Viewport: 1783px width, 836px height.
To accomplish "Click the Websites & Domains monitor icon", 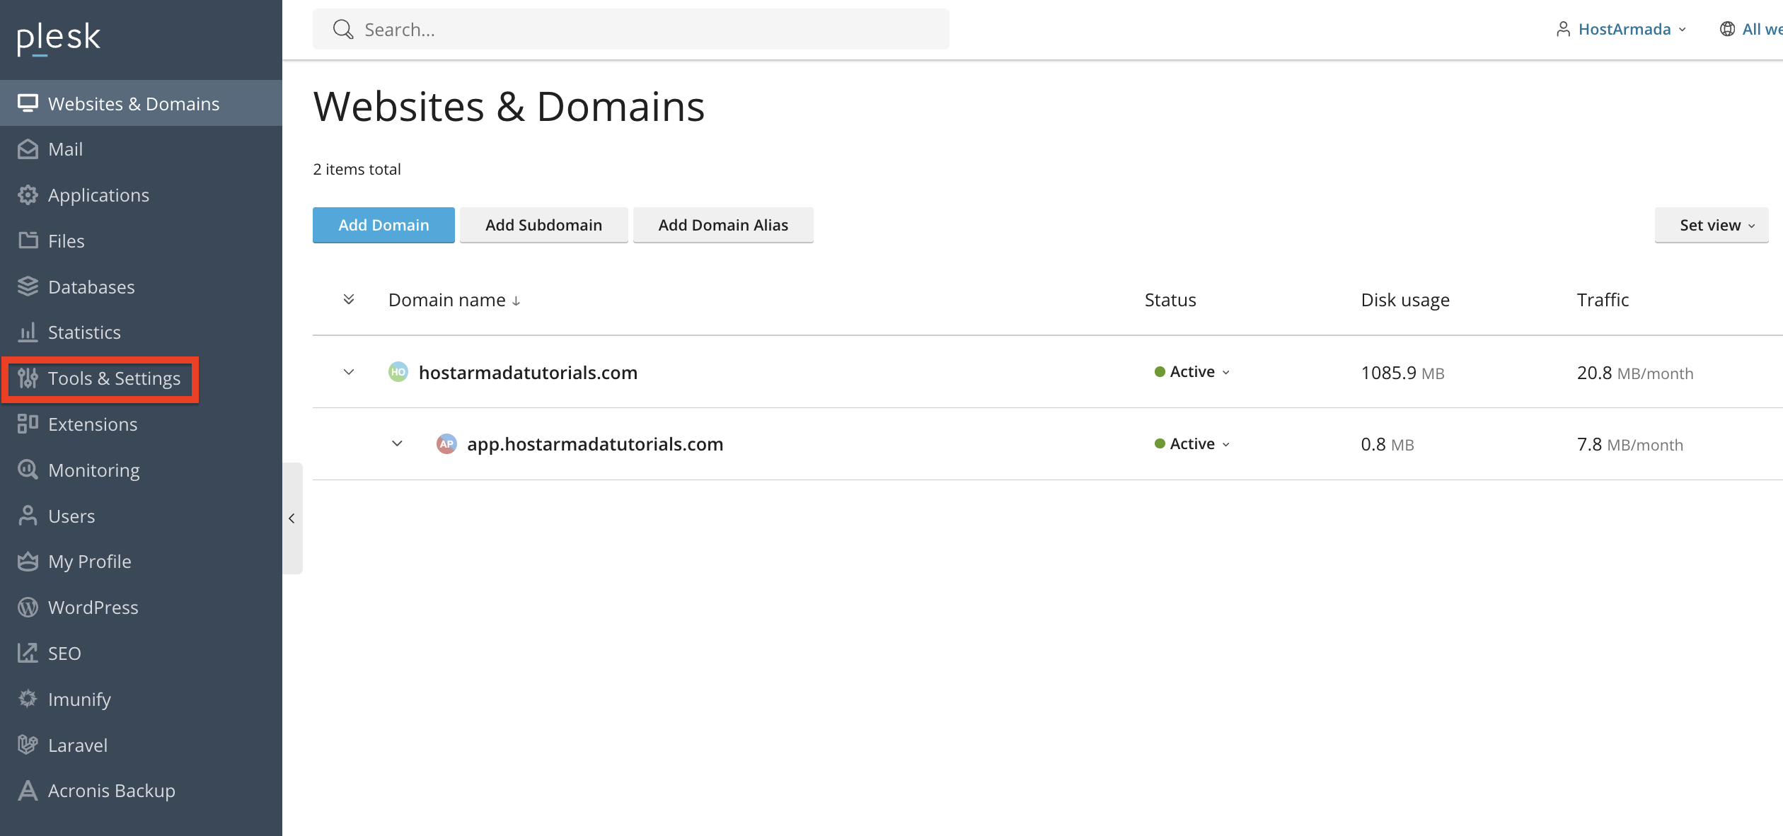I will tap(28, 103).
